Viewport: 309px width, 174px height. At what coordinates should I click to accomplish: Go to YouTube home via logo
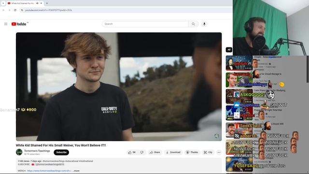[19, 24]
